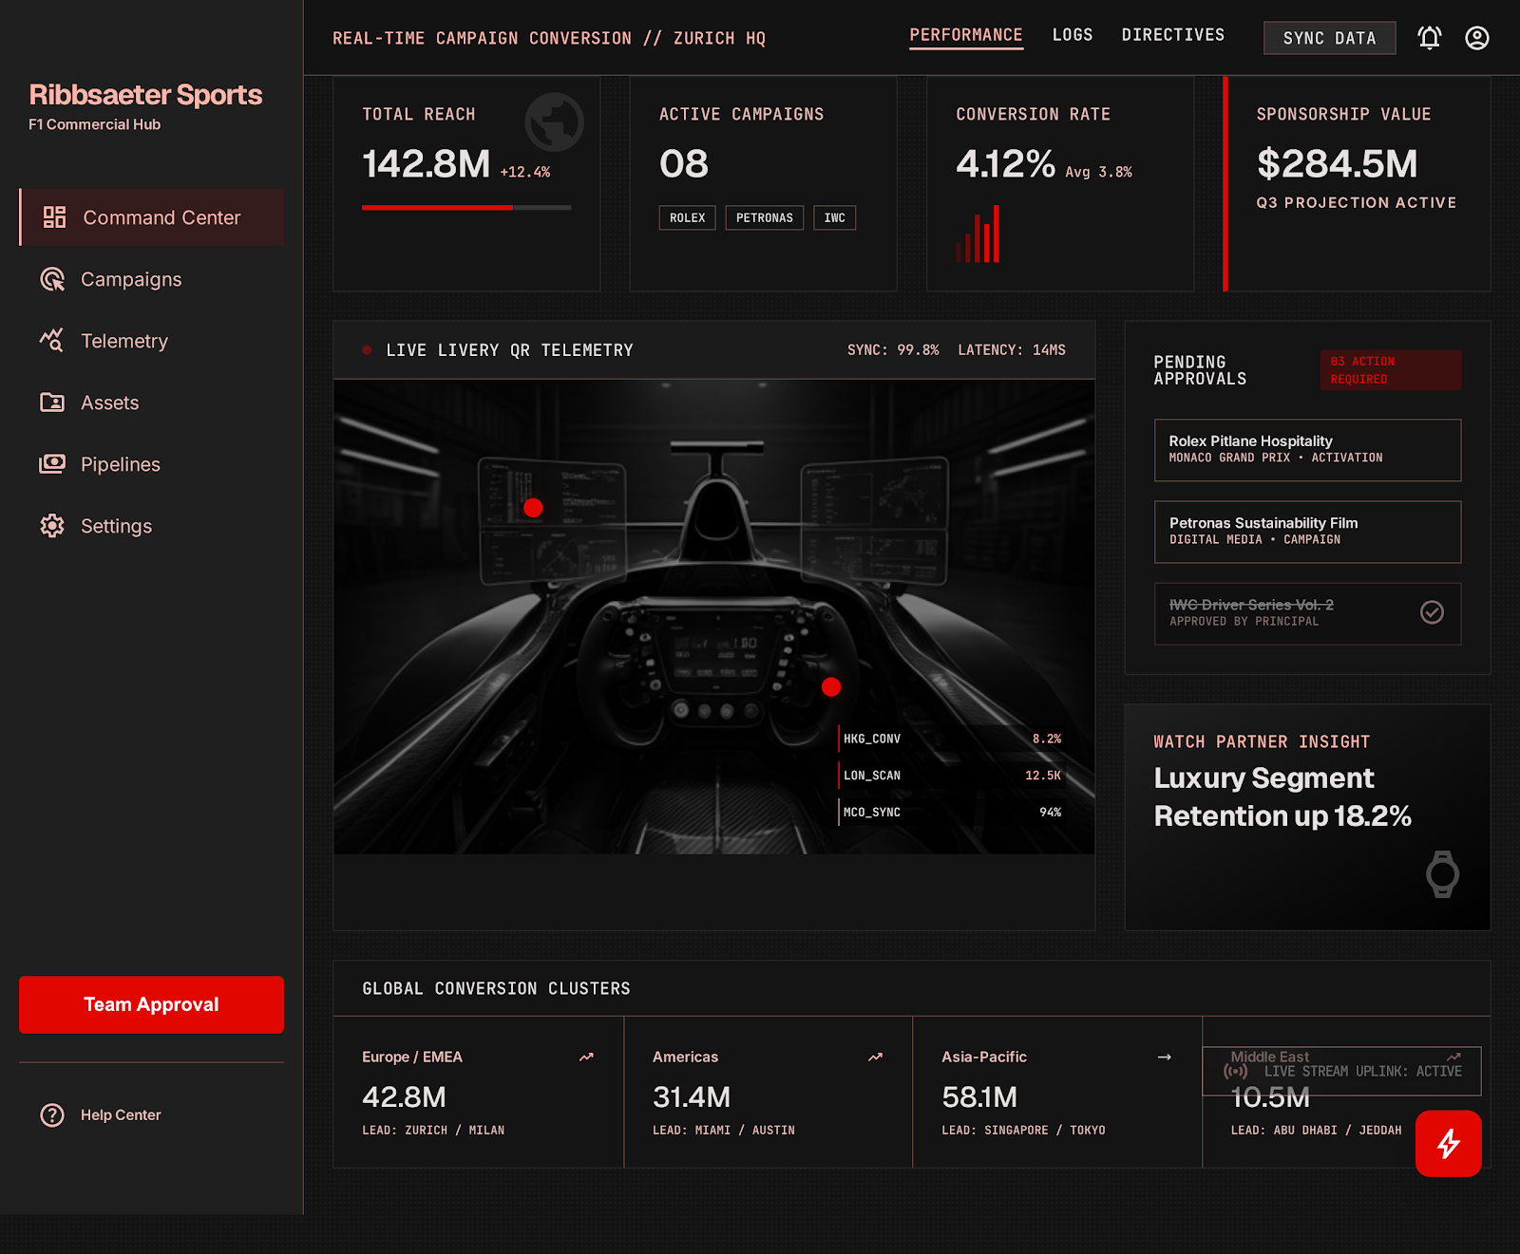Click the Help Center question icon
Image resolution: width=1520 pixels, height=1254 pixels.
click(x=52, y=1115)
